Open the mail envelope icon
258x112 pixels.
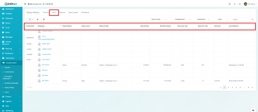click(240, 4)
